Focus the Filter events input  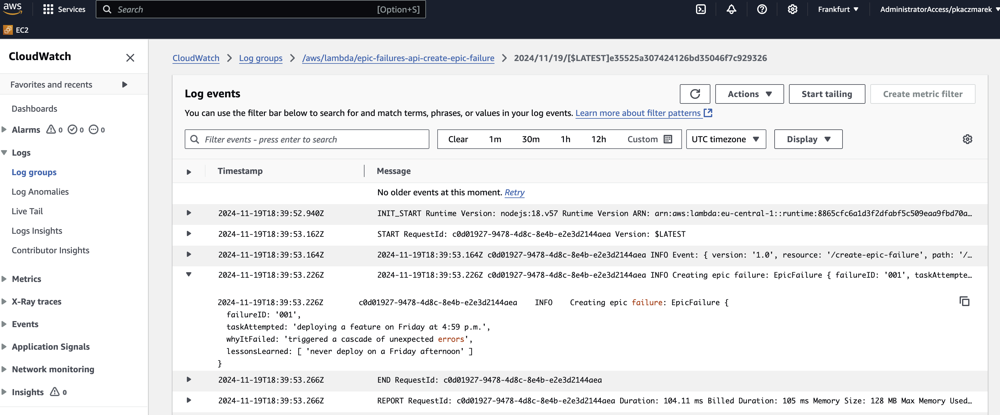coord(307,139)
